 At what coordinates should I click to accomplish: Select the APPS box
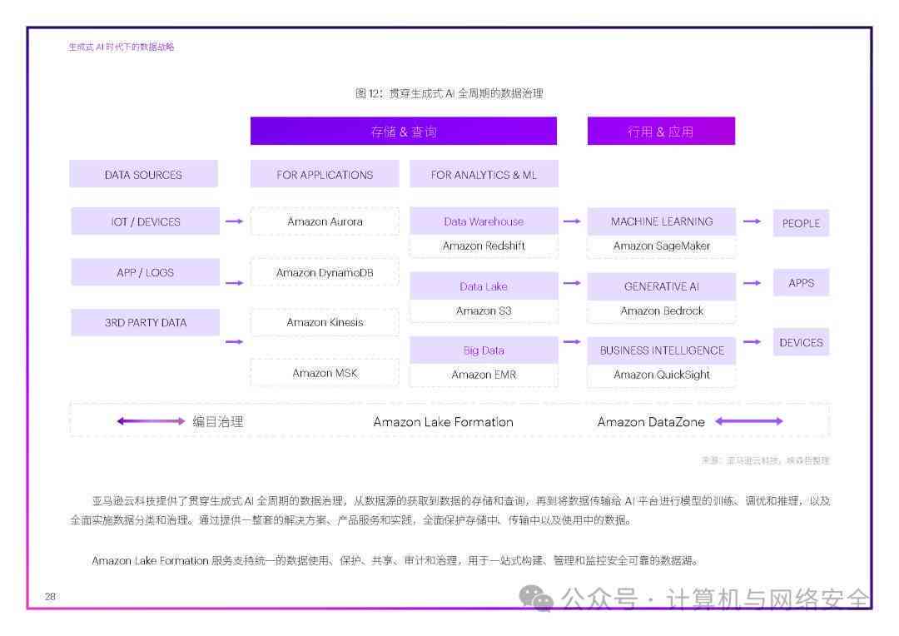click(801, 283)
